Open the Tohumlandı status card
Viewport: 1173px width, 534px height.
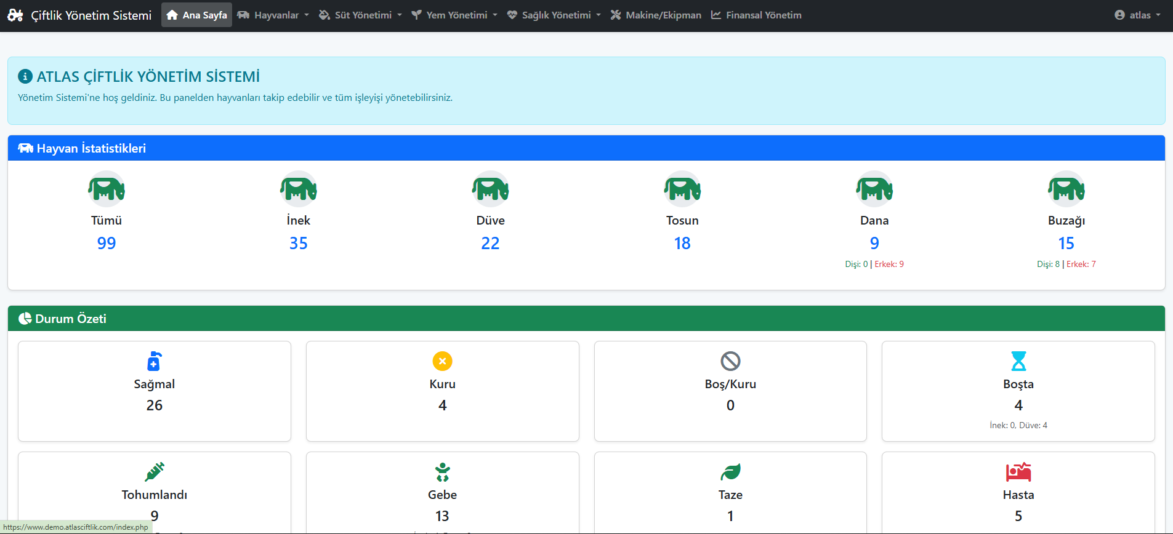[155, 493]
